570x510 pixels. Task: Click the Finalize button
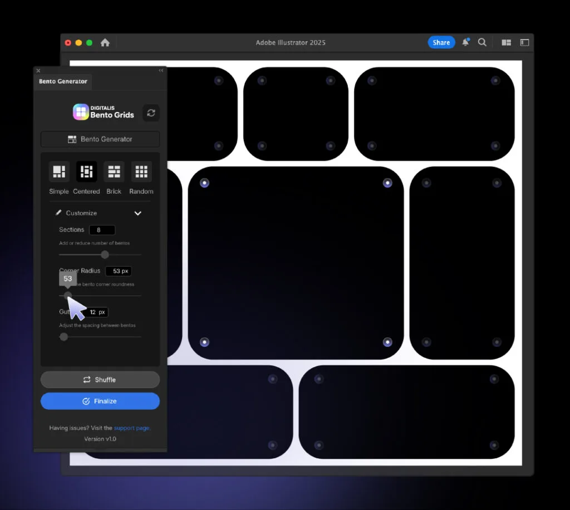(100, 401)
